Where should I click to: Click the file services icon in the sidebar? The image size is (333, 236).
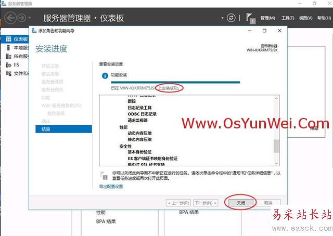(x=8, y=73)
